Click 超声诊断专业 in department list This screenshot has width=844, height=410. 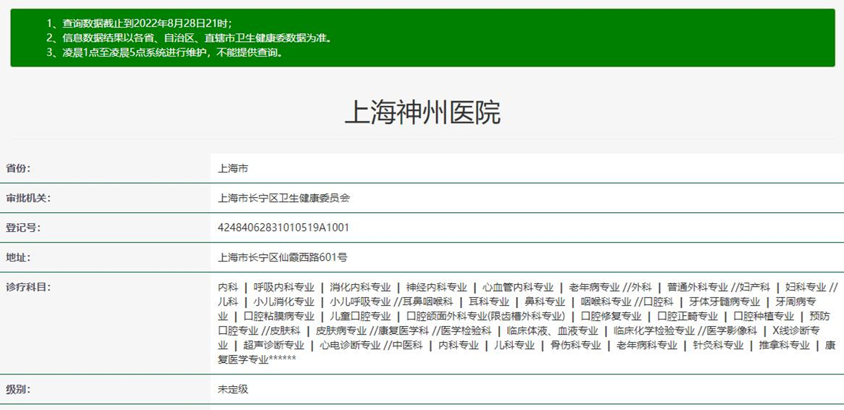273,345
